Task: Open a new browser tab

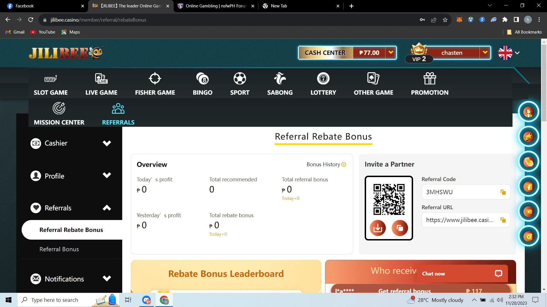Action: click(352, 6)
